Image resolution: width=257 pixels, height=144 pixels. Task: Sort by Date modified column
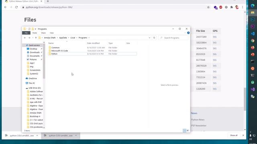[93, 43]
